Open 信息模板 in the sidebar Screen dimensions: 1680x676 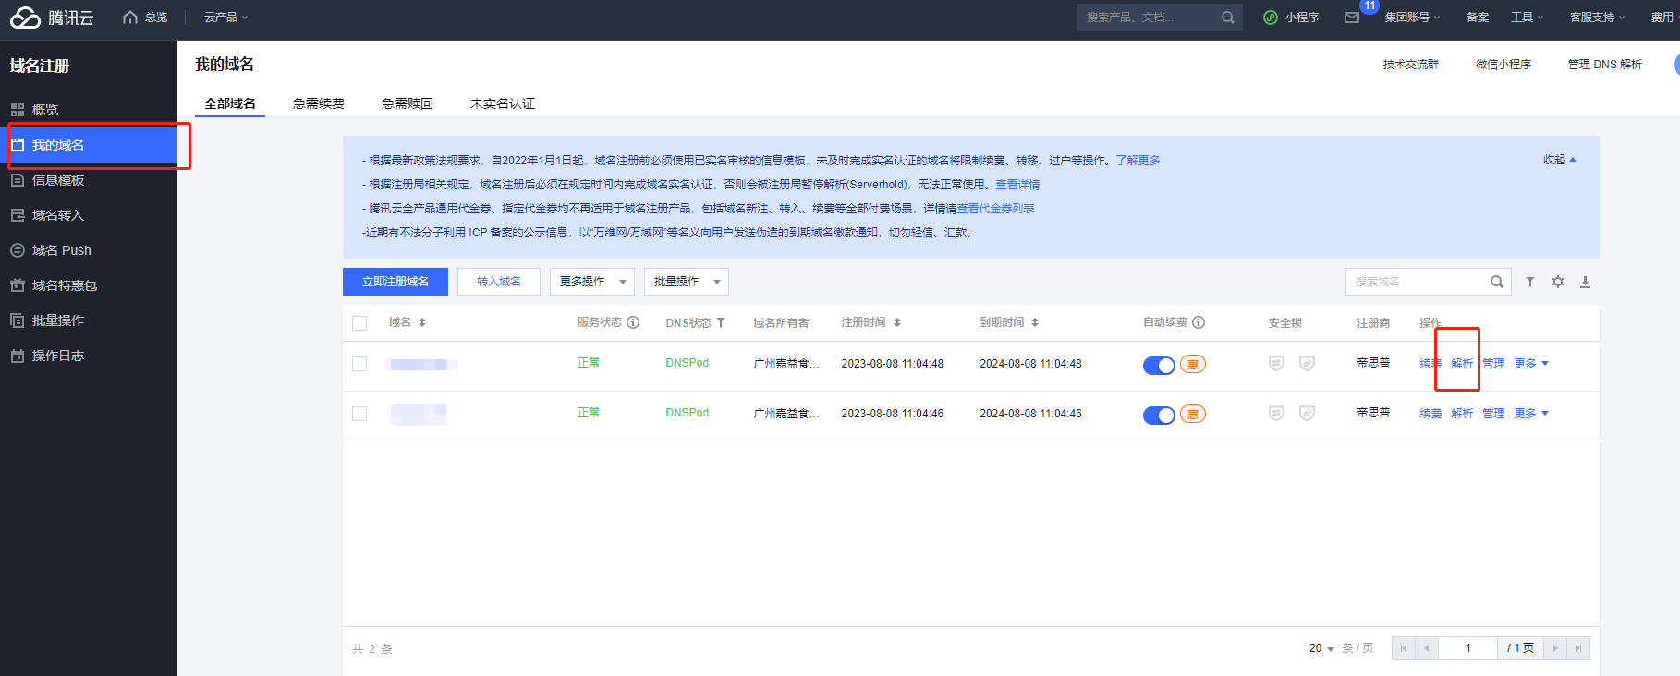pos(58,180)
